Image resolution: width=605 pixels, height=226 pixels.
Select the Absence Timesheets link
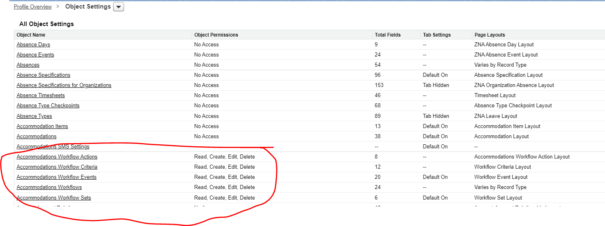41,96
